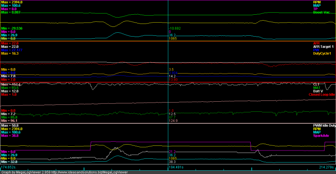Click the Max = 16.3 DutyCycle1 value
The height and width of the screenshot is (174, 336).
pyautogui.click(x=10, y=53)
